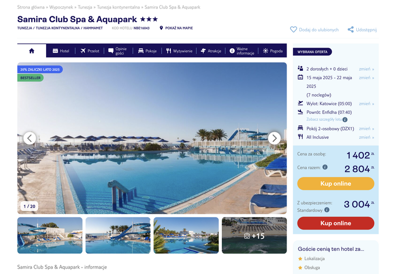Change room type Pokój 2-osobowy via zmień

(366, 129)
